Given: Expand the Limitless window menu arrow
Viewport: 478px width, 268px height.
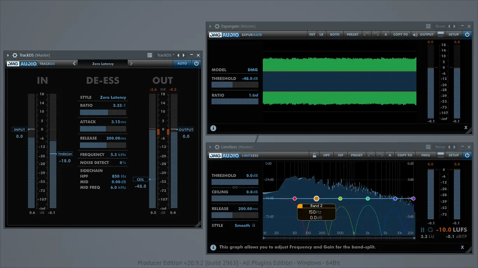Looking at the screenshot, I should tap(210, 147).
